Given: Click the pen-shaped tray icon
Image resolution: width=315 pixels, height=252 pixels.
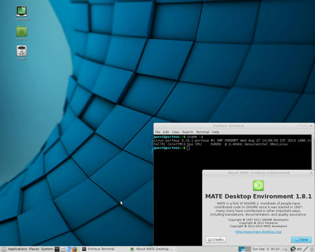Looking at the screenshot, I should point(306,249).
